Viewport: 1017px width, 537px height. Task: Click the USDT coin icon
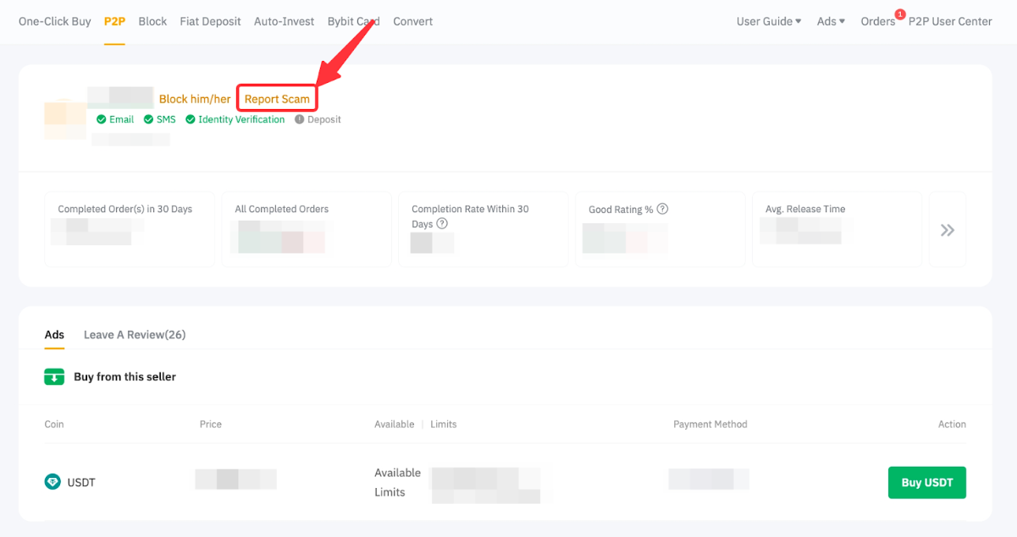[53, 482]
